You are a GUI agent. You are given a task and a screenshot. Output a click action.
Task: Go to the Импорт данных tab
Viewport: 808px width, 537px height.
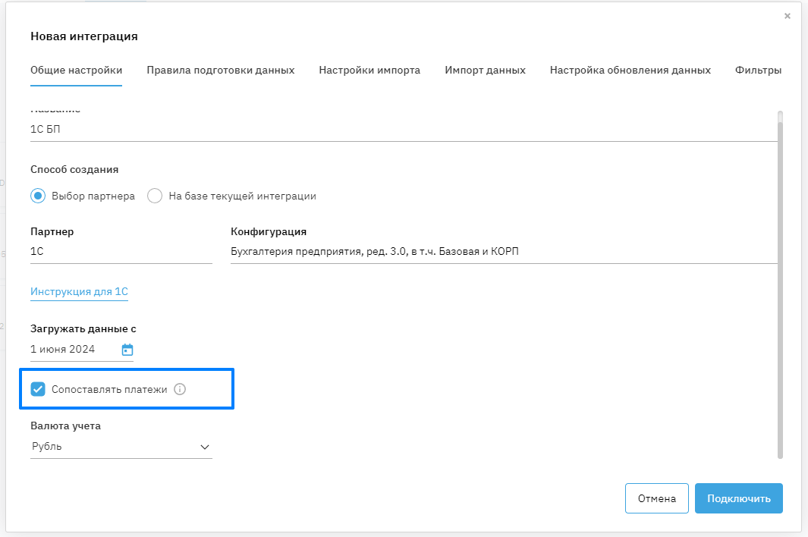pyautogui.click(x=485, y=71)
